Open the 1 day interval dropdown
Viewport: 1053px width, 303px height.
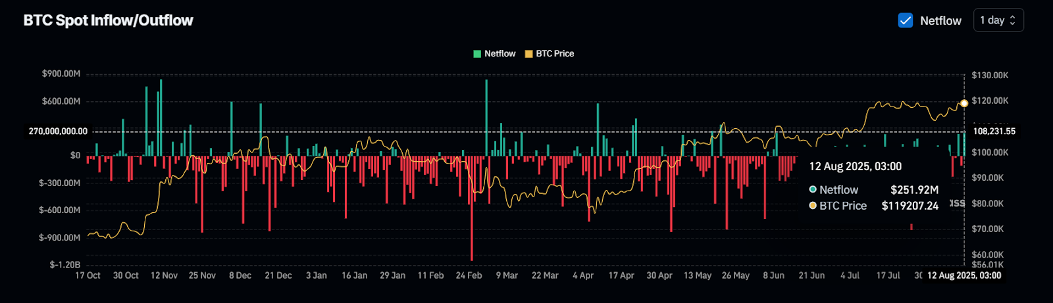tap(998, 20)
